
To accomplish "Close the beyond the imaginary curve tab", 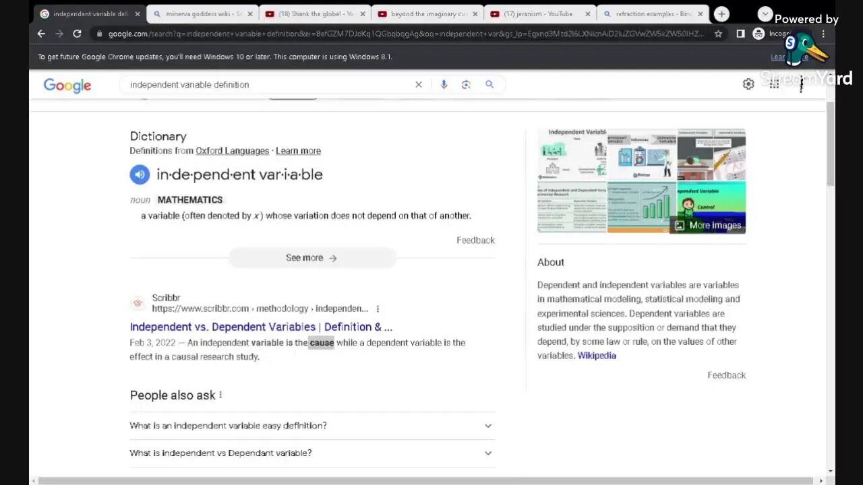I will [474, 13].
